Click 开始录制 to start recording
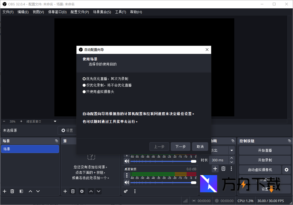The height and width of the screenshot is (205, 293). click(x=265, y=160)
